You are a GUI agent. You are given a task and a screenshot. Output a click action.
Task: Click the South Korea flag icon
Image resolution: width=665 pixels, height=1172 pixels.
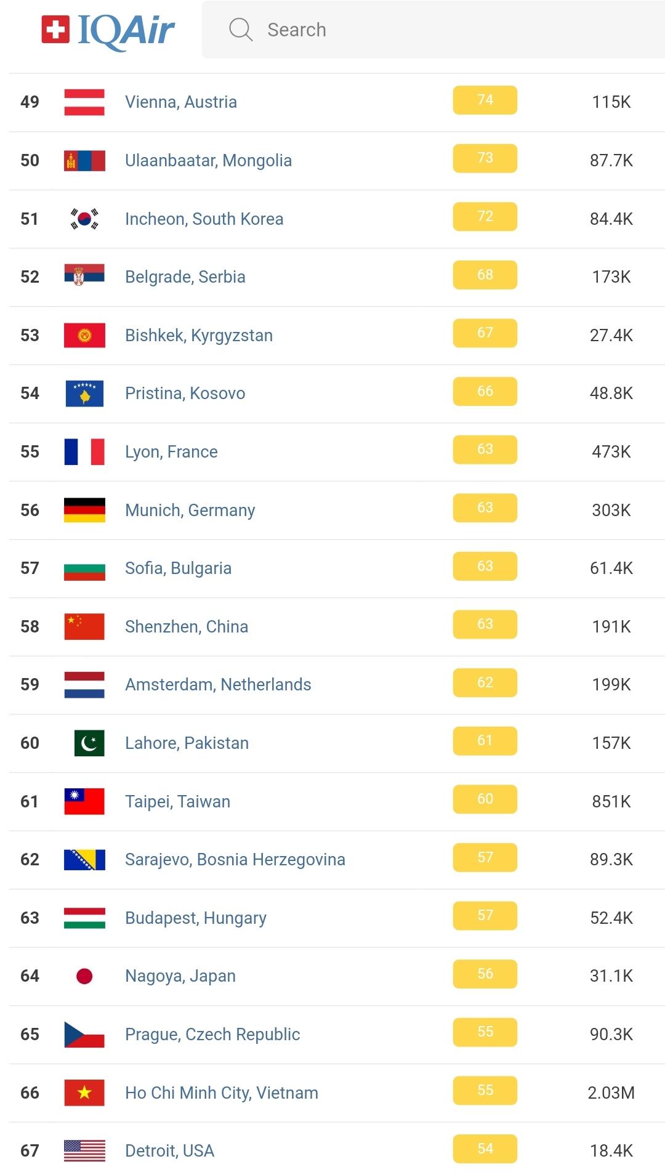(84, 219)
